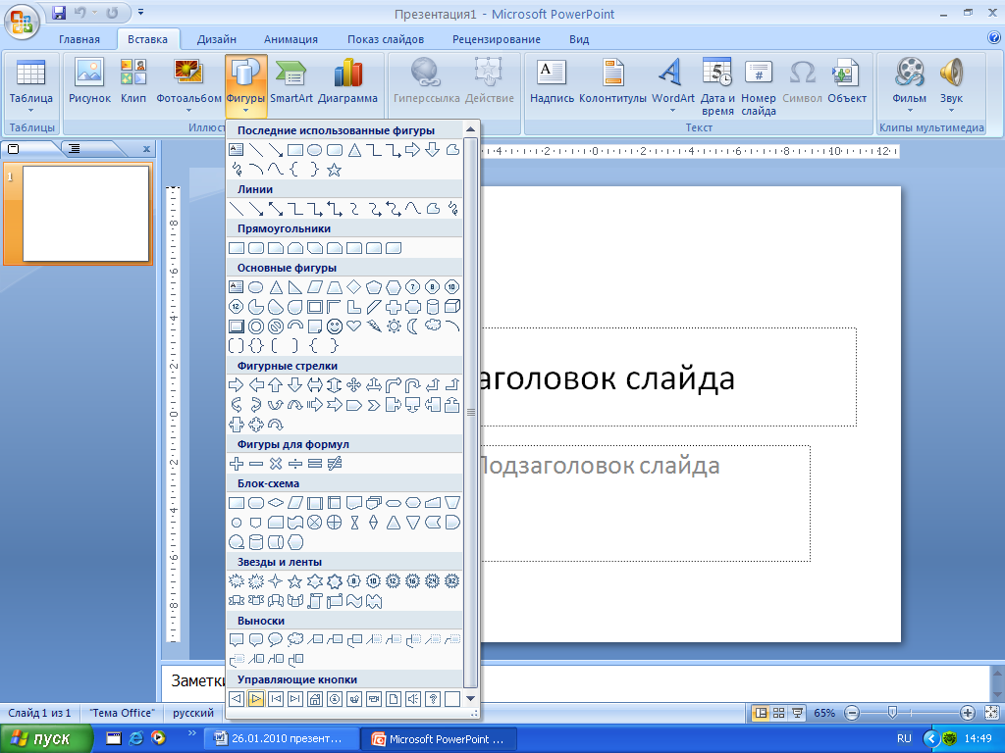This screenshot has width=1005, height=753.
Task: Open the Звук sound dropdown
Action: pos(951,86)
